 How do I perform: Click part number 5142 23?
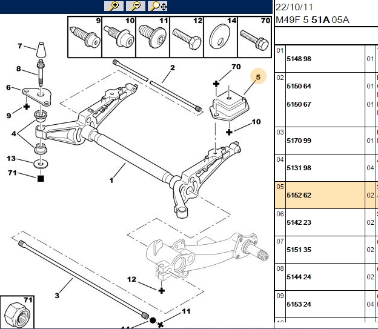[x=299, y=222]
